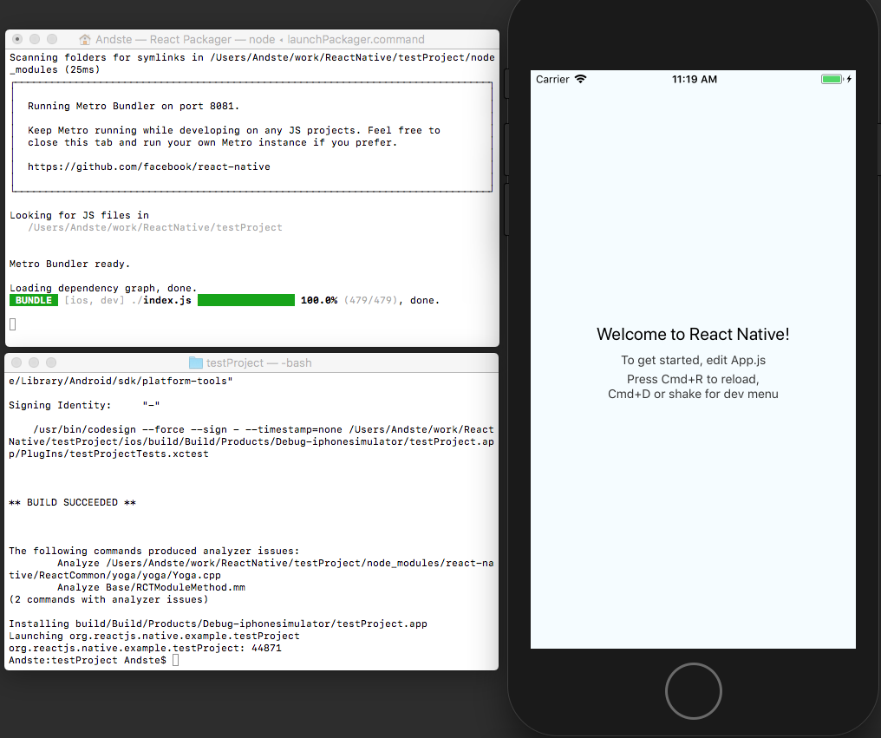Click the simulator Wi-Fi status icon

(x=580, y=79)
